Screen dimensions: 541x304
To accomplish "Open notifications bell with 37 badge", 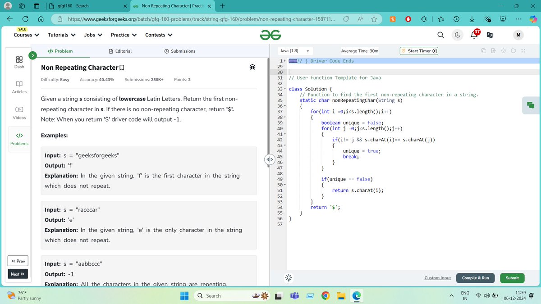I will pyautogui.click(x=475, y=34).
